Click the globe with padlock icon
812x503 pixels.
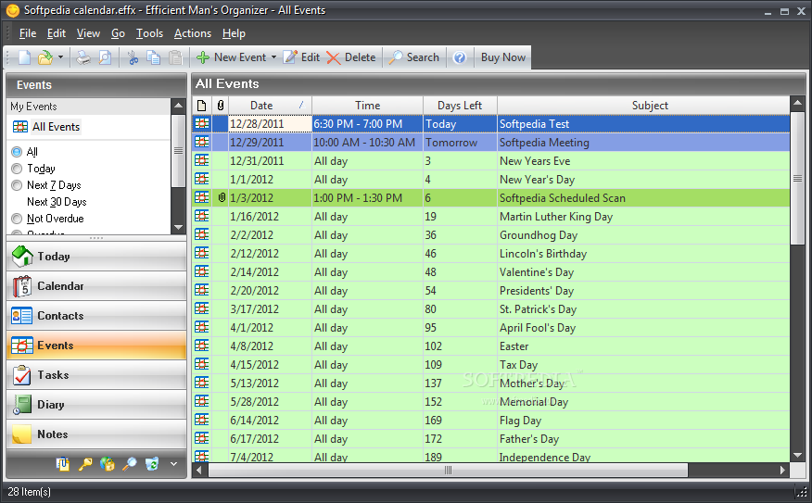(108, 464)
